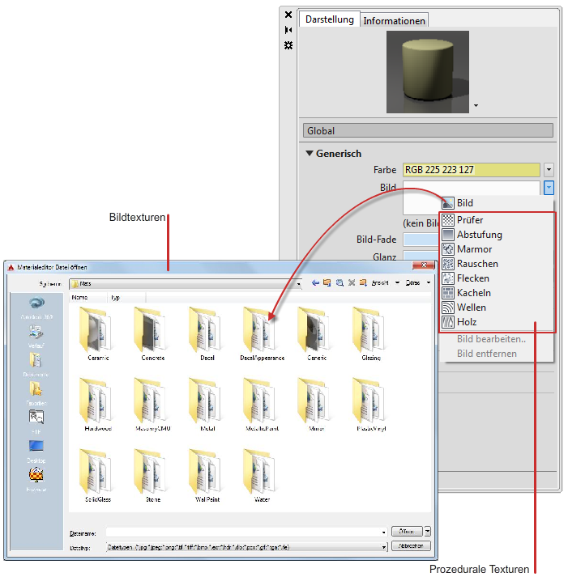Screen dimensions: 568x577
Task: Open the MasonryCMU folder
Action: click(x=152, y=404)
